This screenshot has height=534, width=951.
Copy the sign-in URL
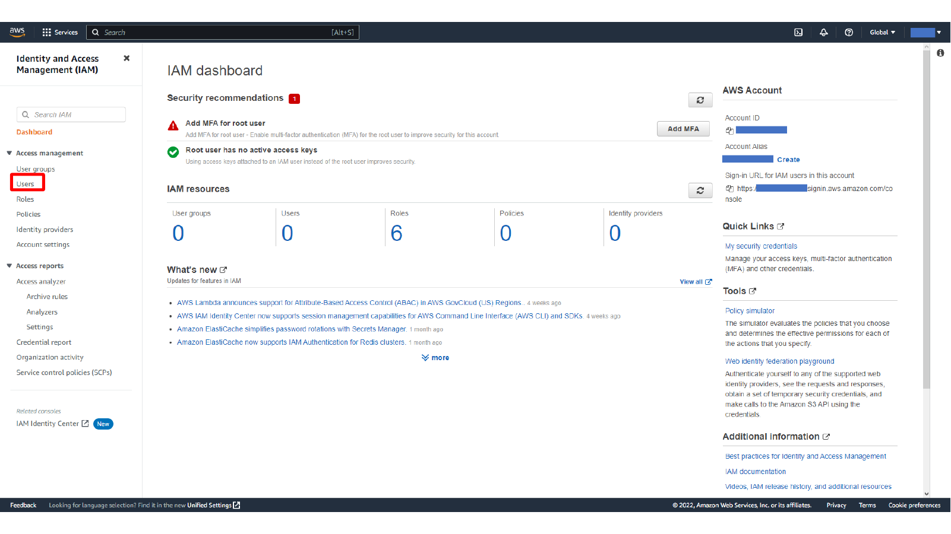[729, 189]
